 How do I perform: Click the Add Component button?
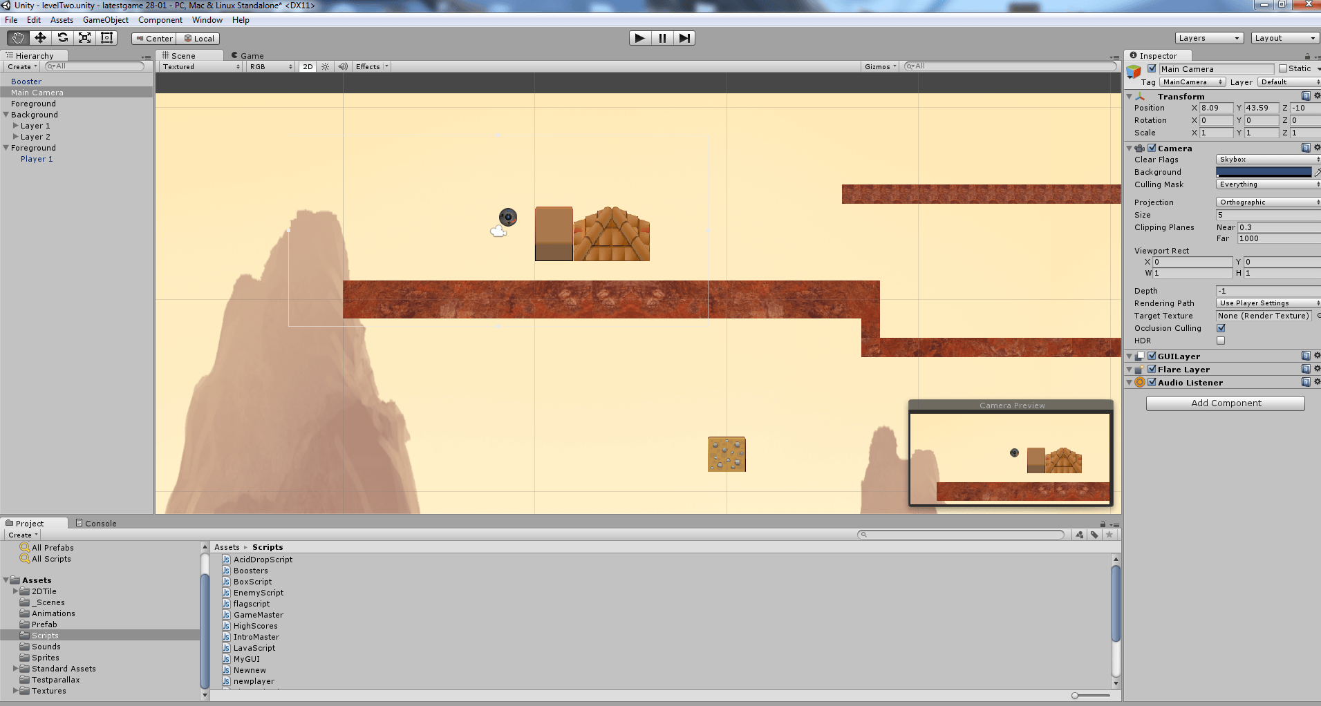(1225, 403)
